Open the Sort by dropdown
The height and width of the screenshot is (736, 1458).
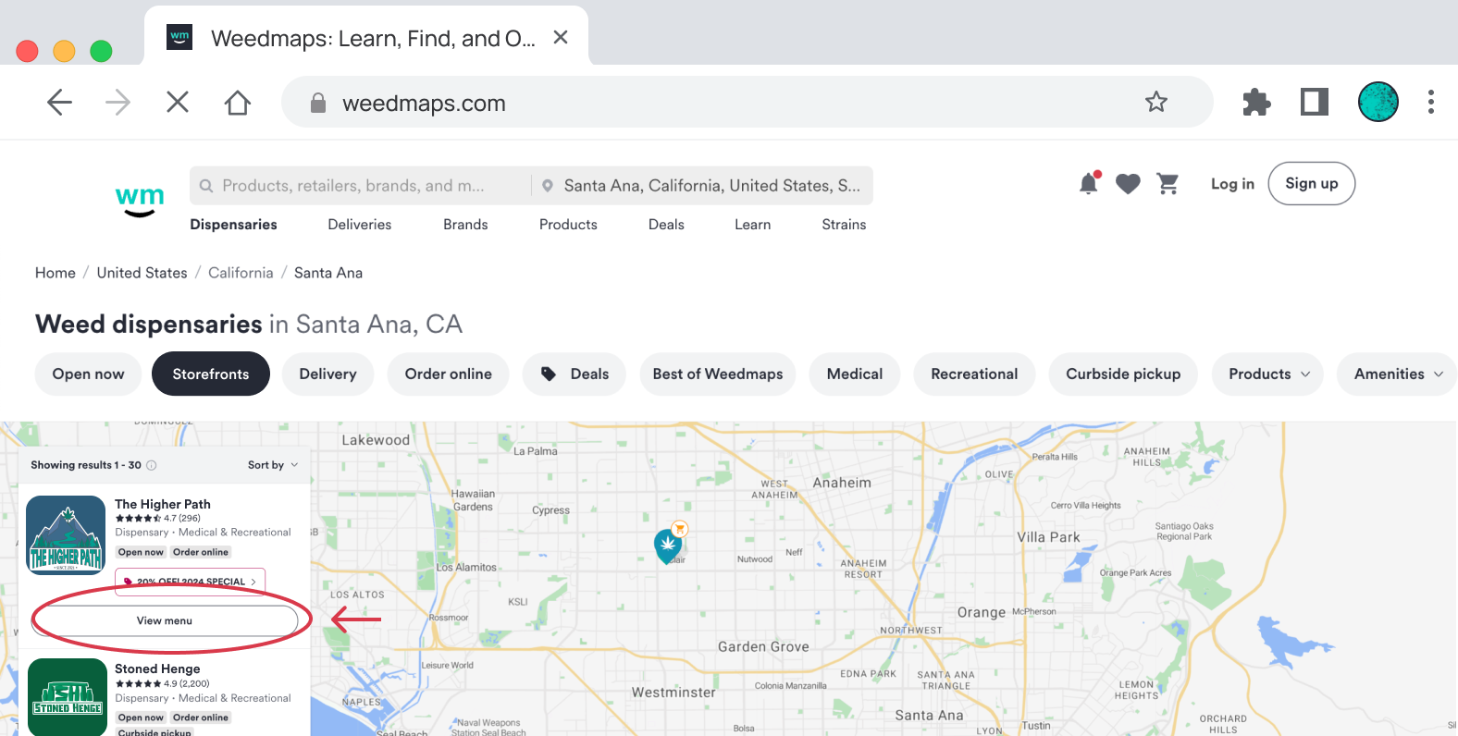(x=273, y=465)
